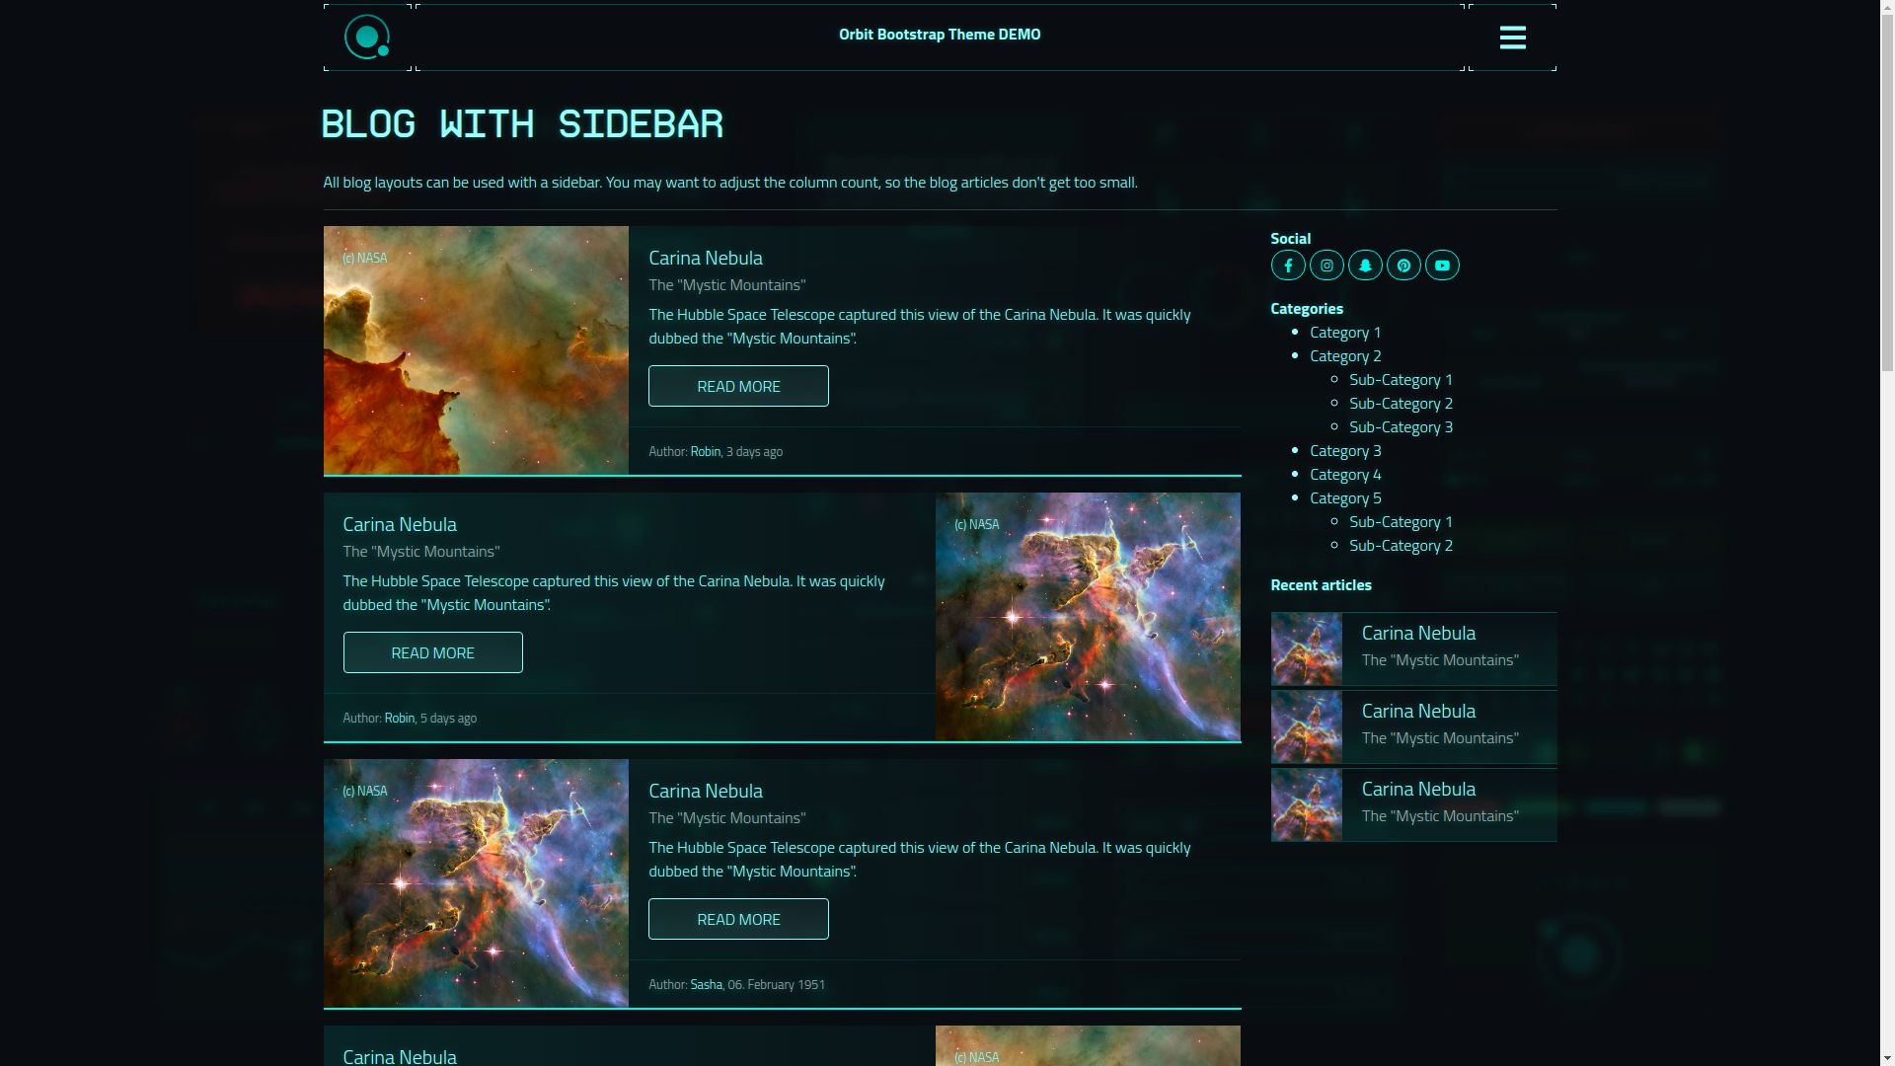Viewport: 1895px width, 1066px height.
Task: Click third article title Carina Nebula
Action: coord(705,791)
